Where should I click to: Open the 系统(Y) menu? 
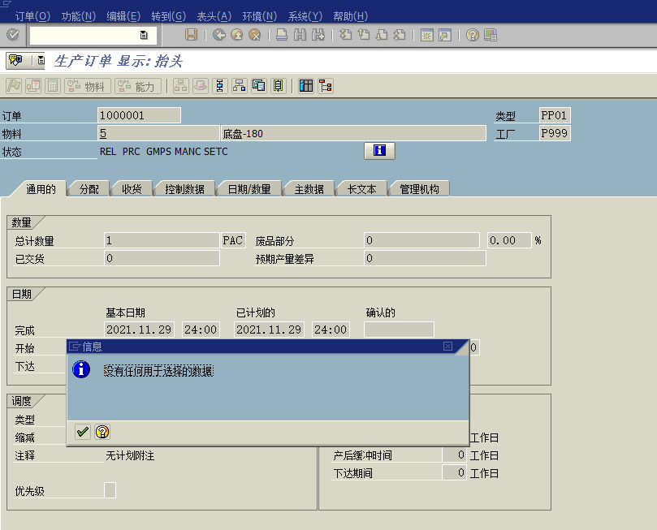[305, 16]
